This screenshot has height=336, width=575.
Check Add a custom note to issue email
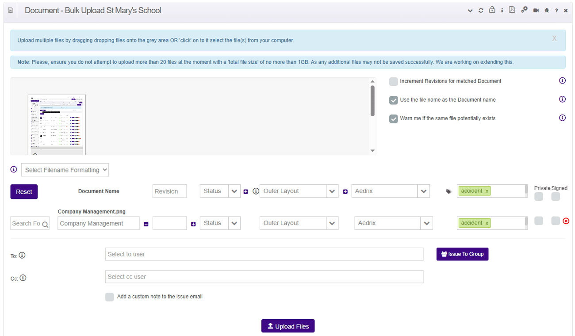pyautogui.click(x=110, y=297)
